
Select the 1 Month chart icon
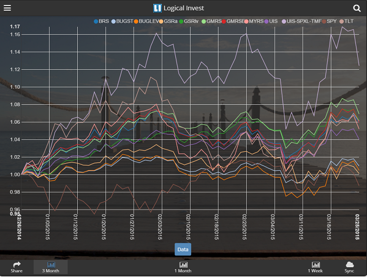coord(183,265)
